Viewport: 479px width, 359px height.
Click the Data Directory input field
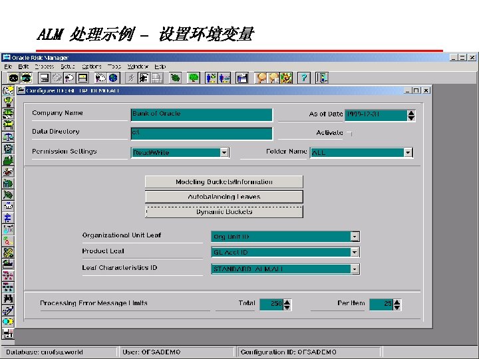click(202, 134)
